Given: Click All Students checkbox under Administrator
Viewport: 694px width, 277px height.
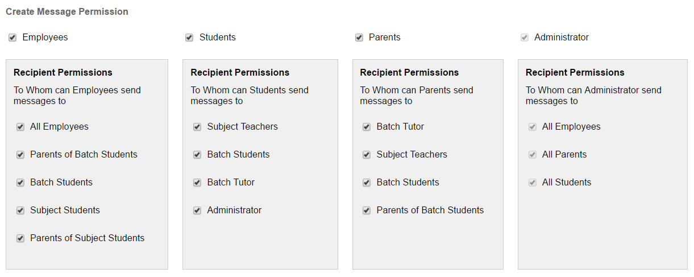Looking at the screenshot, I should pos(533,183).
